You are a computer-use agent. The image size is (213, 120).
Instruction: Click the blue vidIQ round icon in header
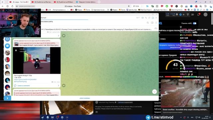[180, 14]
